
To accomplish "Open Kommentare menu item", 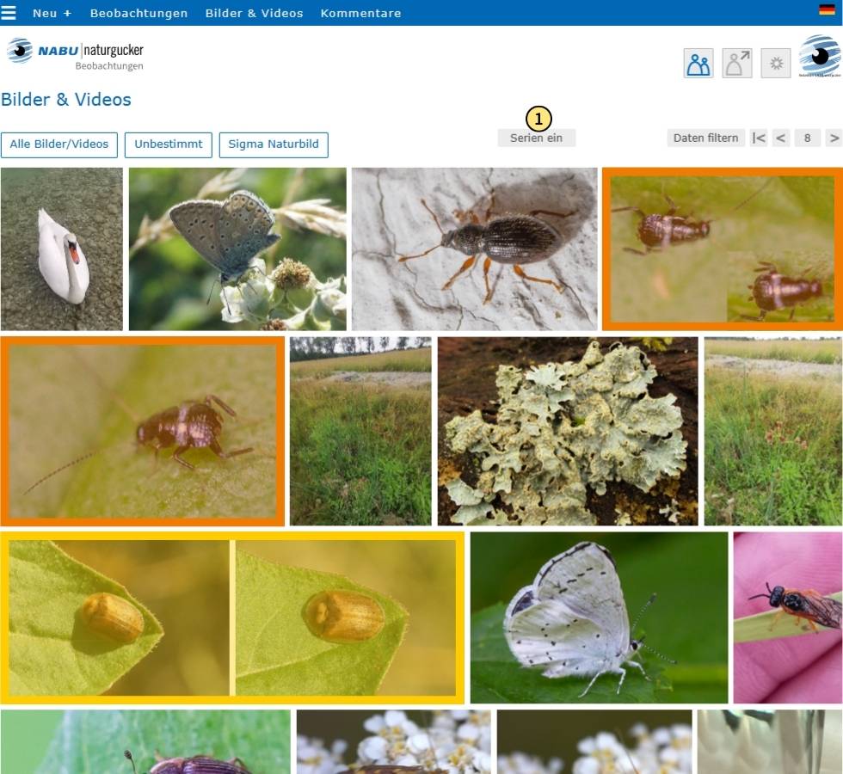I will point(360,13).
